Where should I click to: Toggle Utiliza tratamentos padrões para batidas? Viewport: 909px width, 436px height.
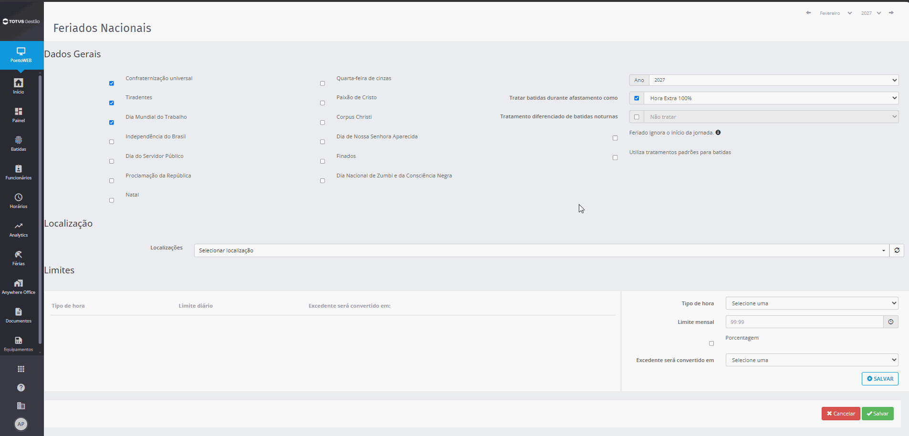pyautogui.click(x=615, y=157)
